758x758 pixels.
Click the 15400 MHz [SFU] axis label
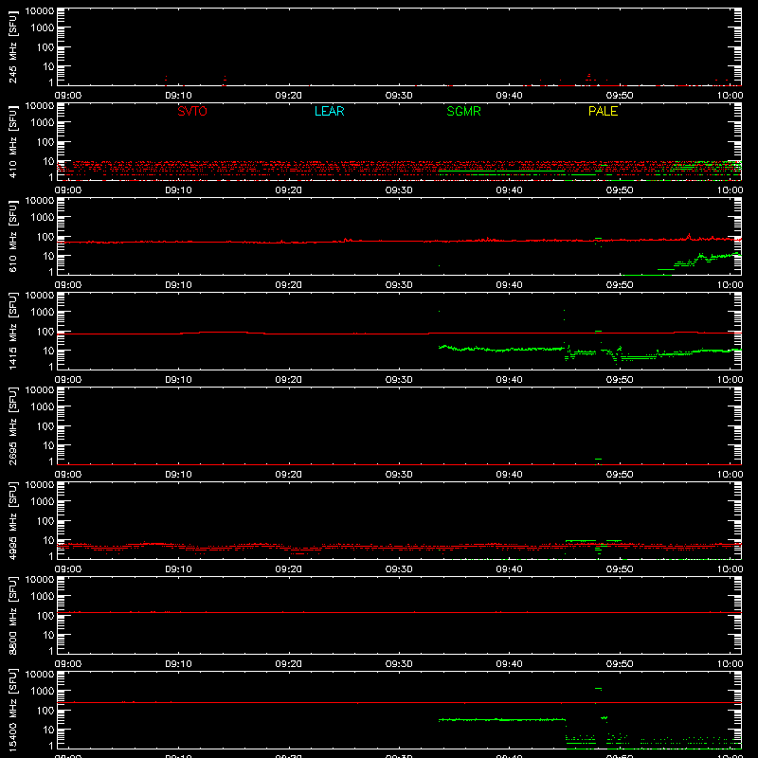(13, 711)
